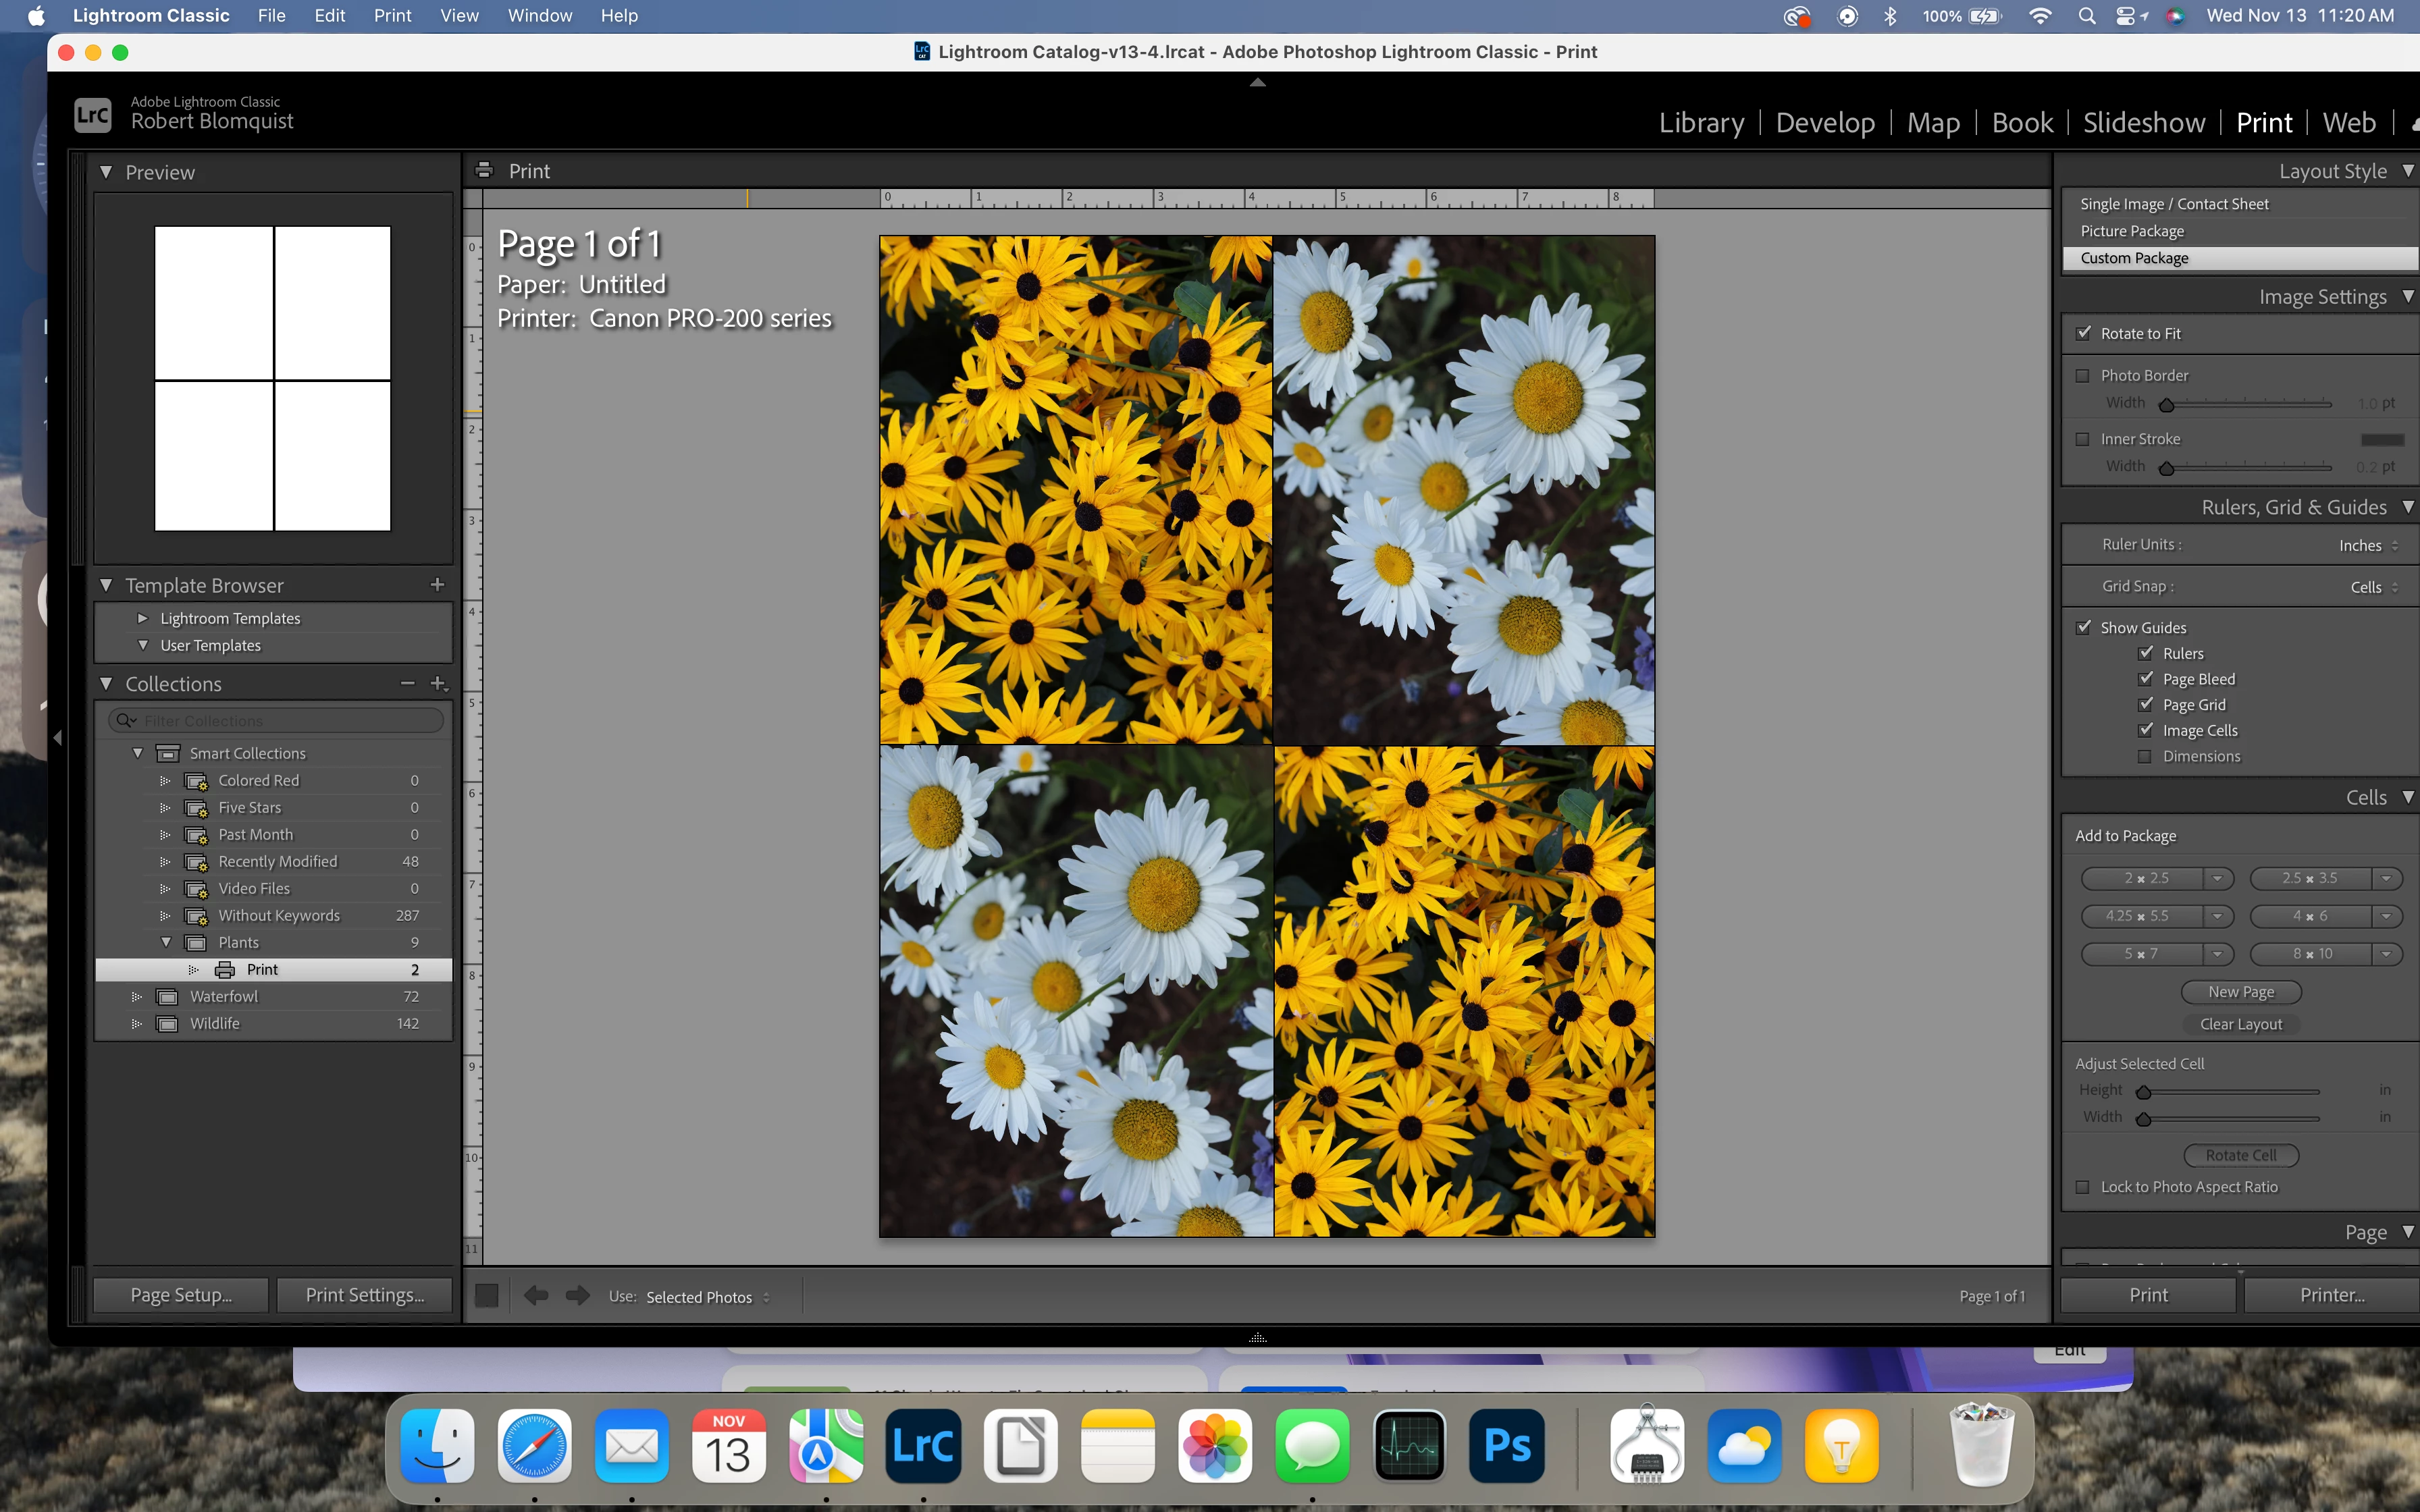
Task: Expand Lightroom Templates folder
Action: click(x=142, y=618)
